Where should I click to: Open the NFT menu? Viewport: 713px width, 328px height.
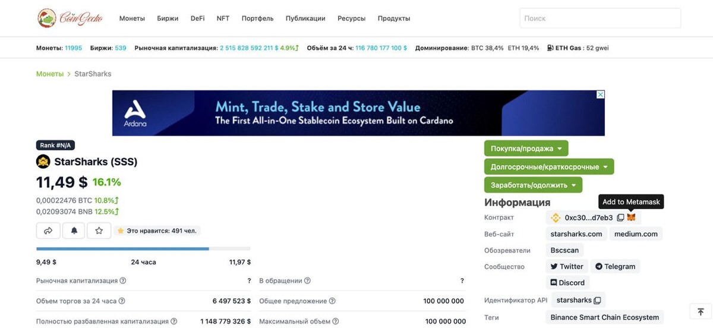point(223,18)
